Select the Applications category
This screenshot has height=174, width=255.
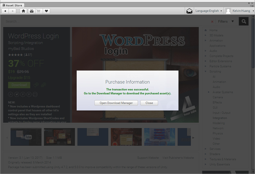pyautogui.click(x=217, y=46)
